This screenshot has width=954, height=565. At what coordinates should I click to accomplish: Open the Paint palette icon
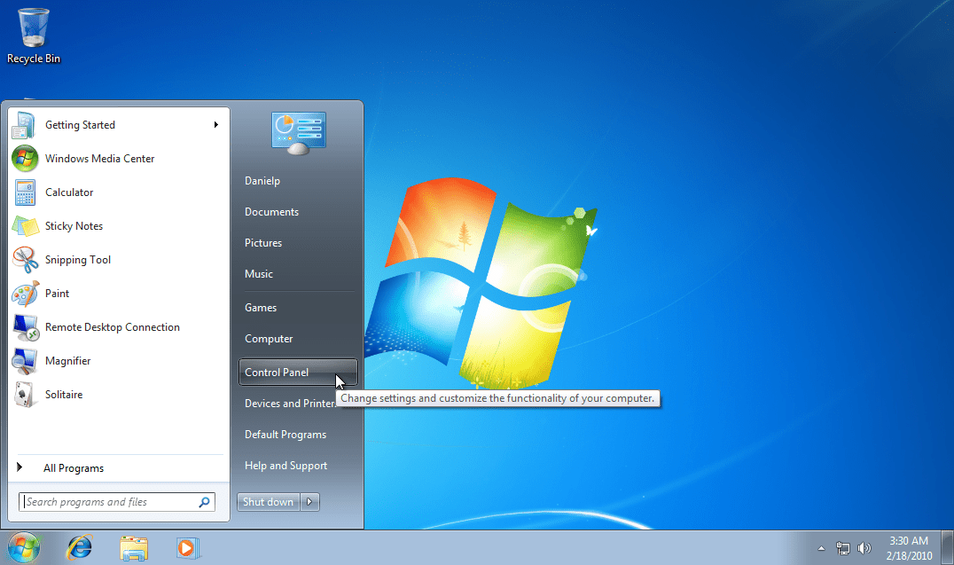pos(24,294)
